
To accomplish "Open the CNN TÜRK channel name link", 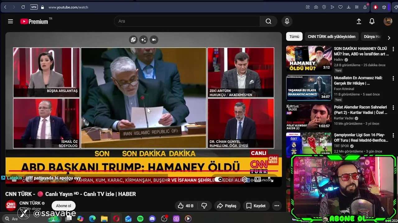I will [30, 203].
